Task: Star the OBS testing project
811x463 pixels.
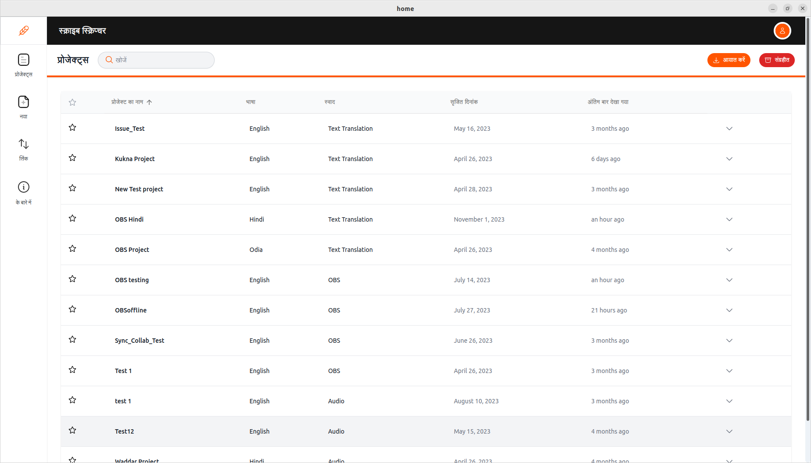Action: click(72, 279)
